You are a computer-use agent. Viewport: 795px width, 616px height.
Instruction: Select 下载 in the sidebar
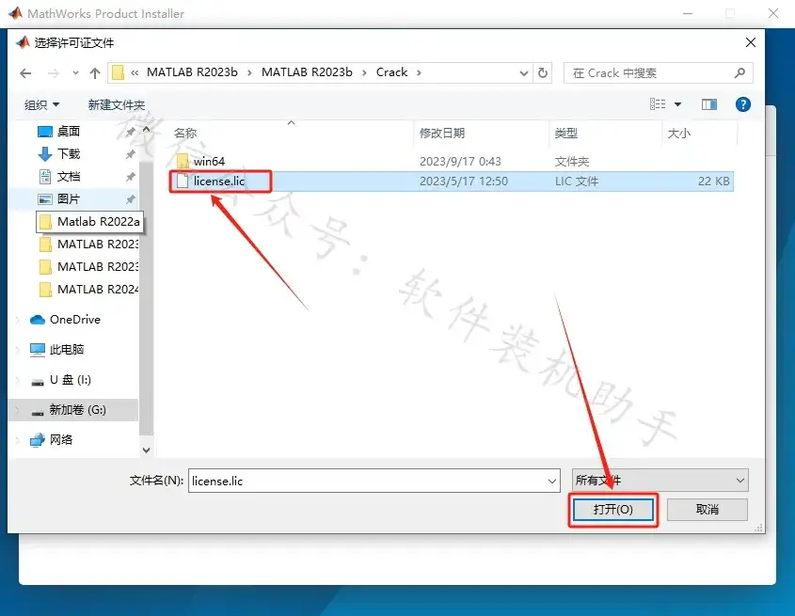click(69, 153)
